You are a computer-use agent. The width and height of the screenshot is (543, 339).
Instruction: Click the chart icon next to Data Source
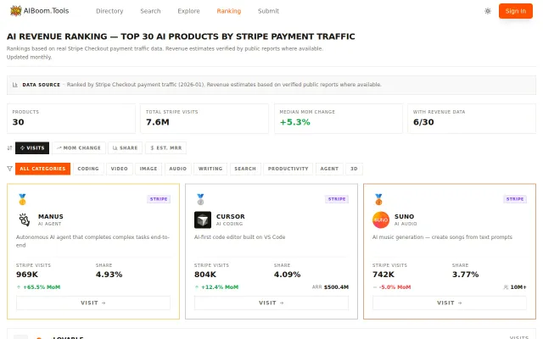[15, 85]
